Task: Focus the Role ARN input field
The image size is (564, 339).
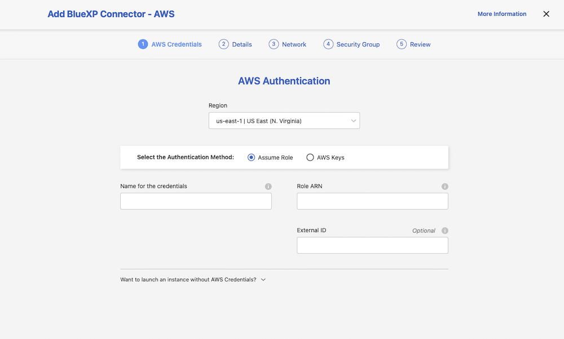Action: click(372, 201)
